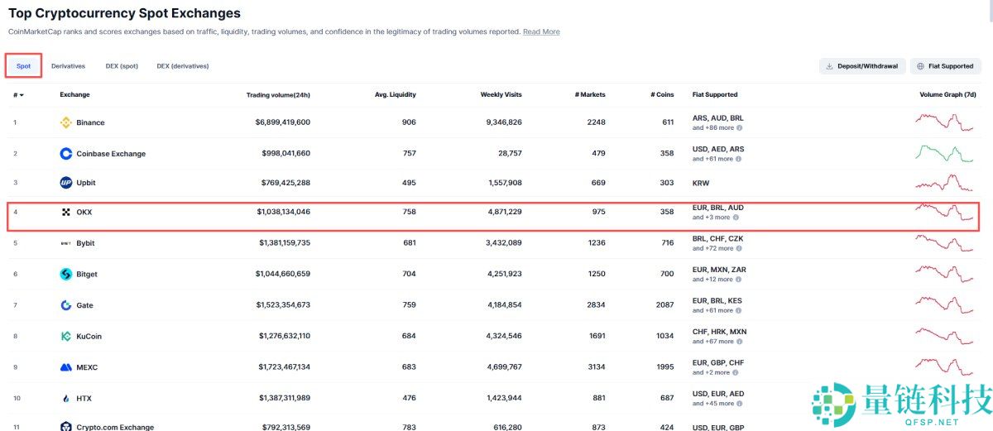993x431 pixels.
Task: Click Binance trading volume $6,899,419,600
Action: (x=283, y=122)
